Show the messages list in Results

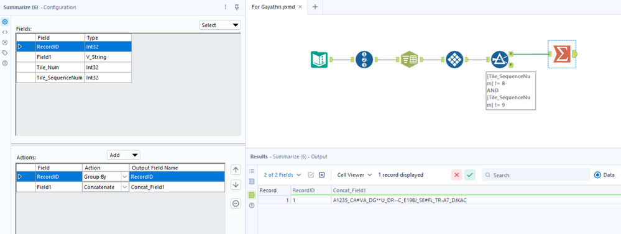[x=252, y=171]
